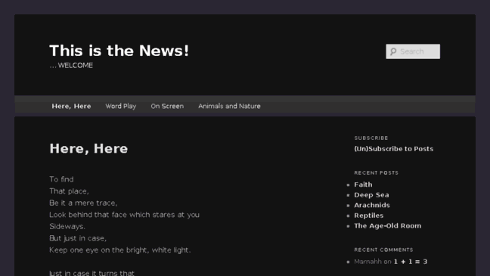This screenshot has width=490, height=276.
Task: Open the Deep Sea recent post
Action: tap(371, 195)
